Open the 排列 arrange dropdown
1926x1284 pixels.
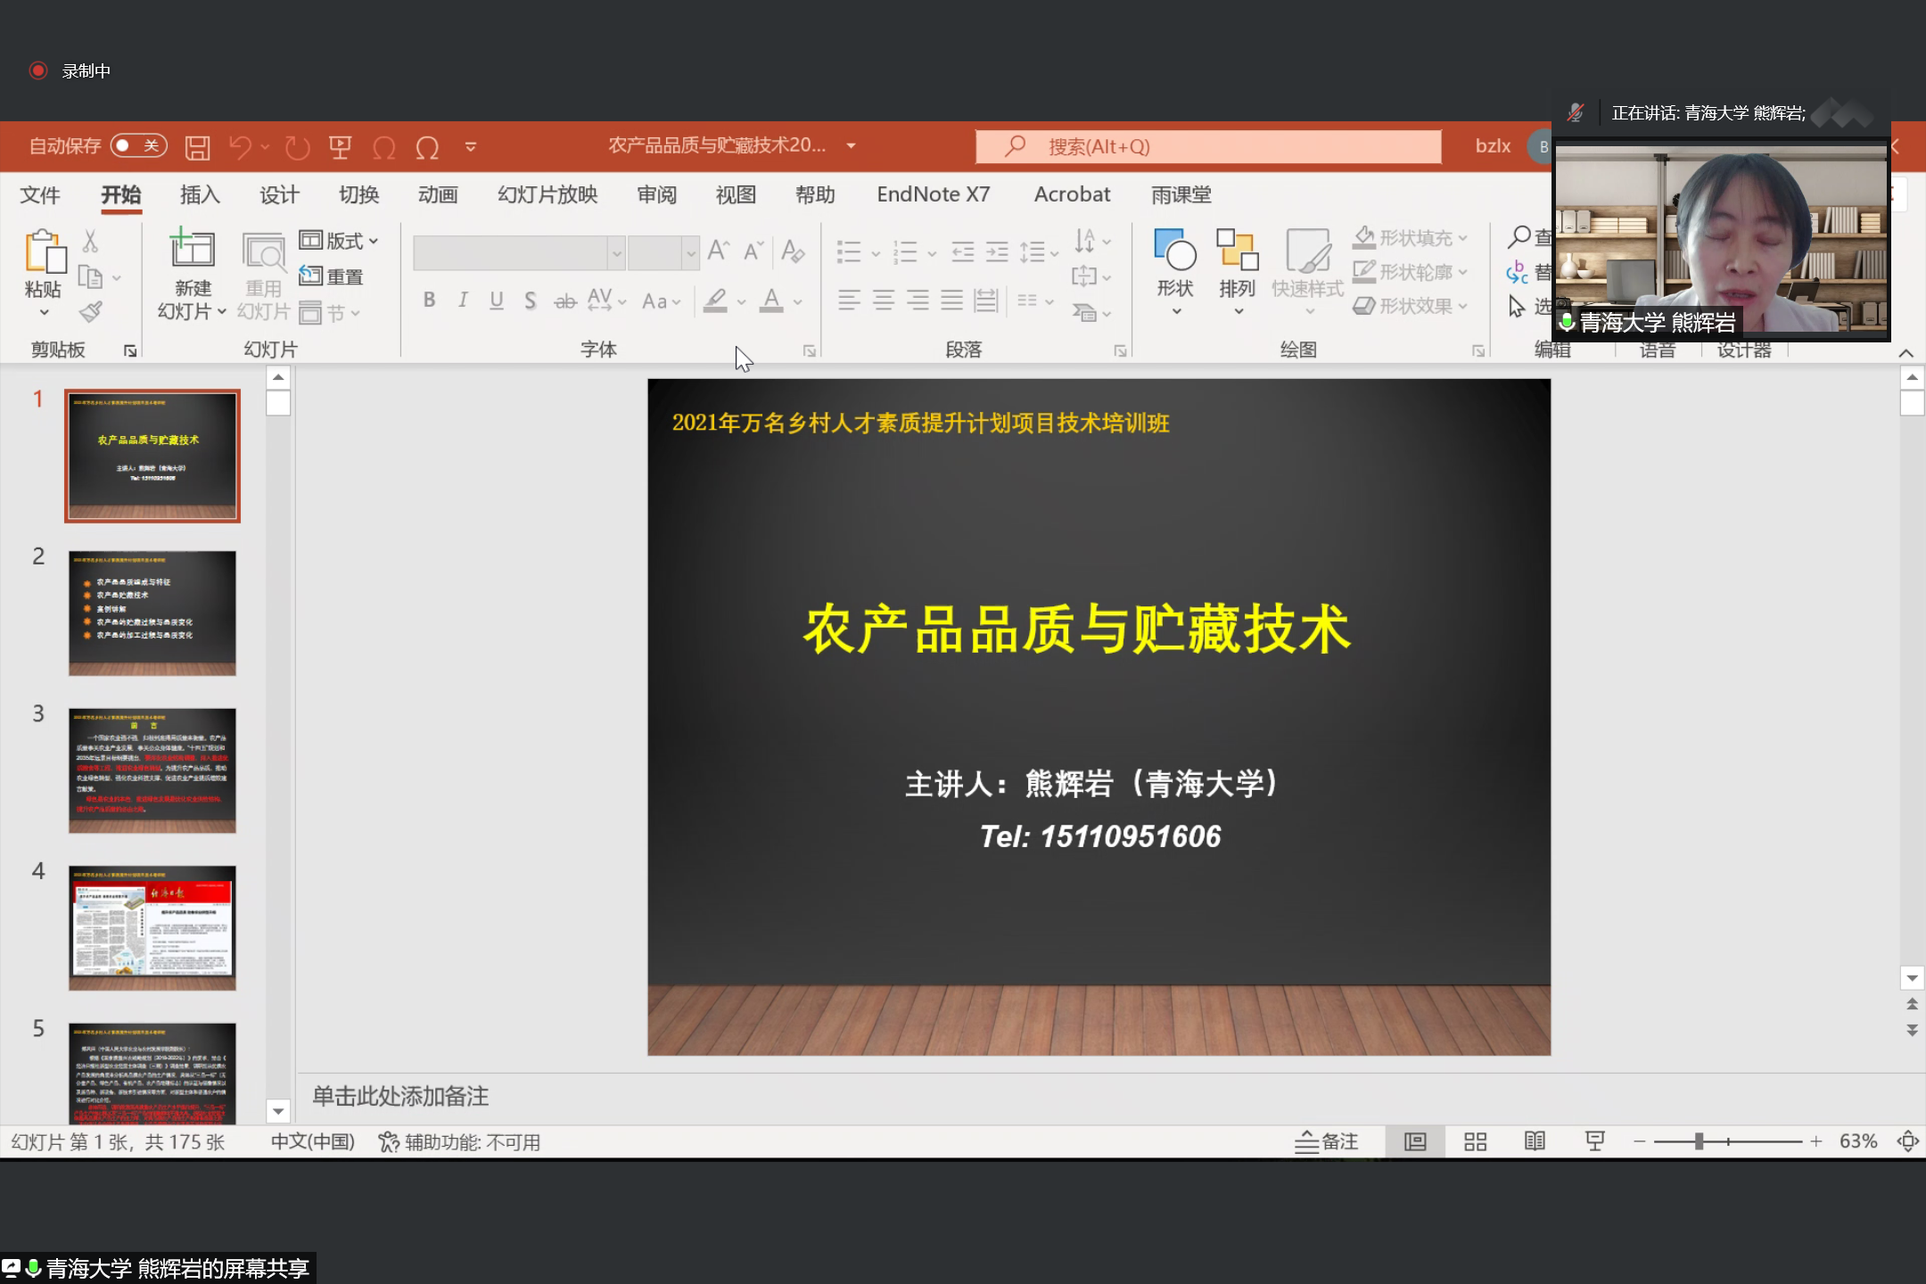tap(1238, 272)
